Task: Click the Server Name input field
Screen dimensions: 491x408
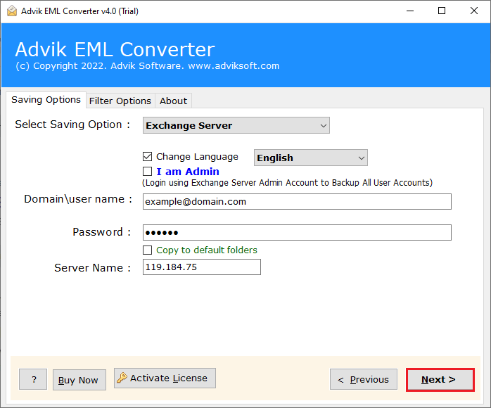Action: point(202,267)
